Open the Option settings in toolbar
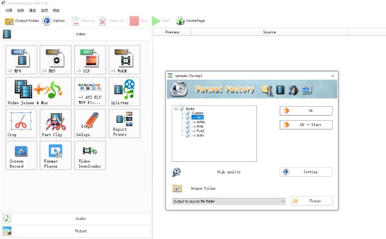 [53, 21]
